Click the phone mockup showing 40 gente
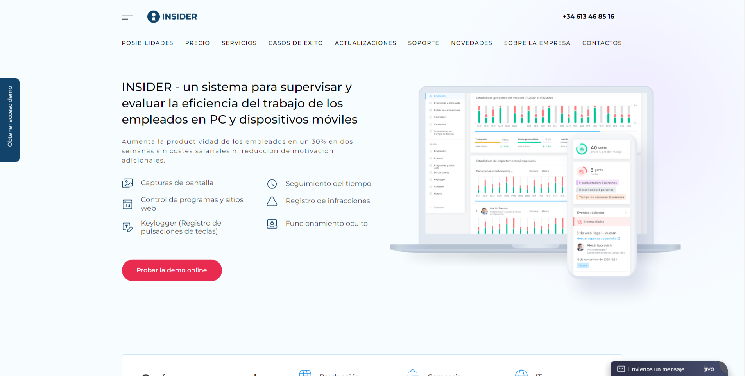 [602, 205]
